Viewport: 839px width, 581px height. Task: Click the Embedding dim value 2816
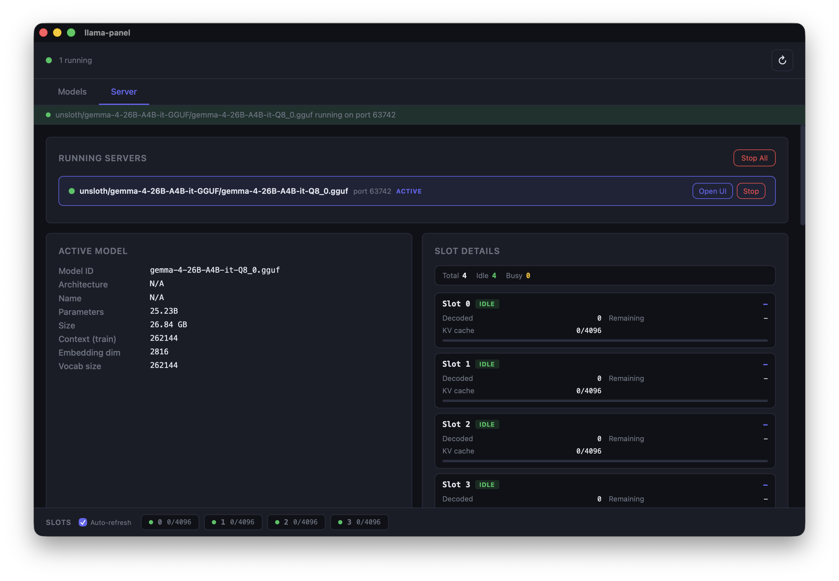tap(159, 352)
